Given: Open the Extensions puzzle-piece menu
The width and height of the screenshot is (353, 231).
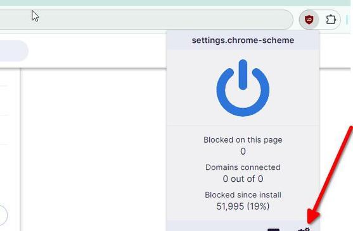Looking at the screenshot, I should pyautogui.click(x=331, y=20).
